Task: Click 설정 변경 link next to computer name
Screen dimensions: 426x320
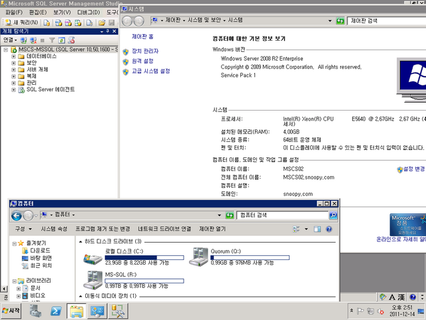Action: point(414,169)
